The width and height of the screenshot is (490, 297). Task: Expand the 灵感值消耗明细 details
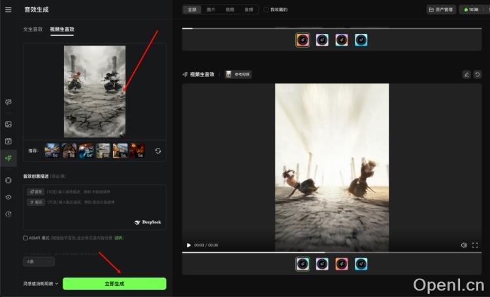41,283
